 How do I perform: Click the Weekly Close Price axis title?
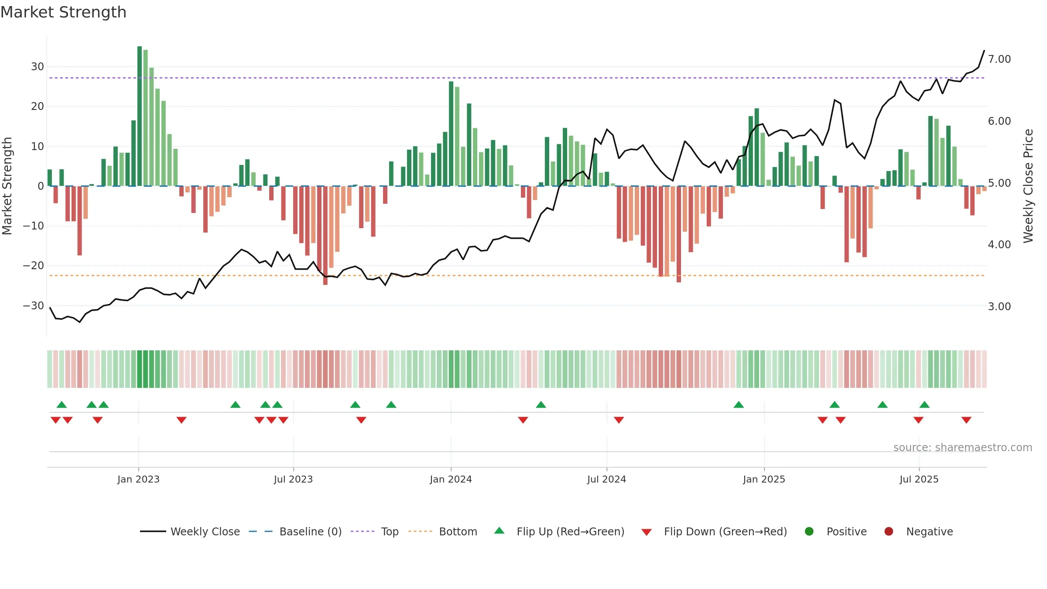tap(1028, 186)
